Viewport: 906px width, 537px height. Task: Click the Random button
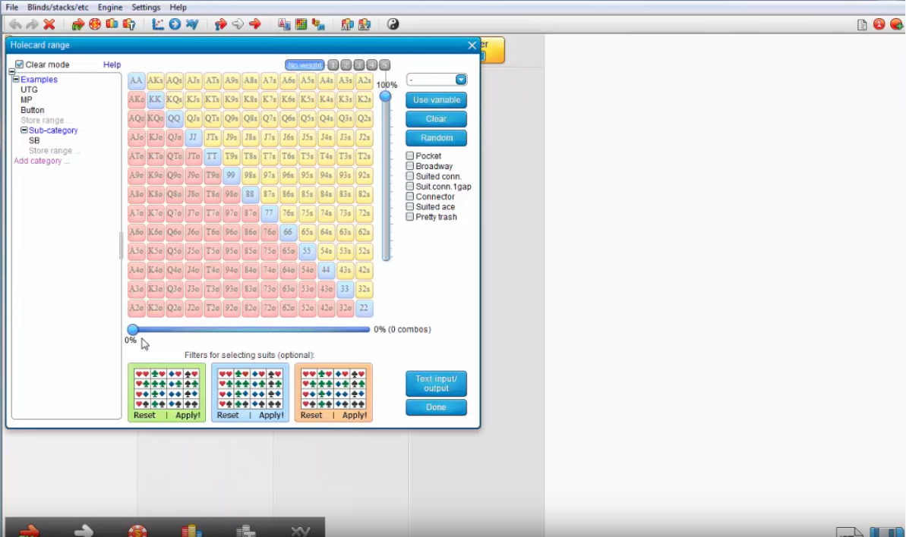tap(436, 138)
